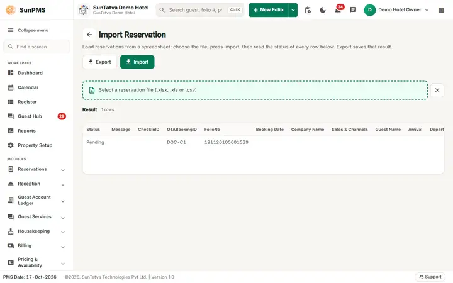Click the Status column header
Screen dimensions: 453x283
click(93, 130)
